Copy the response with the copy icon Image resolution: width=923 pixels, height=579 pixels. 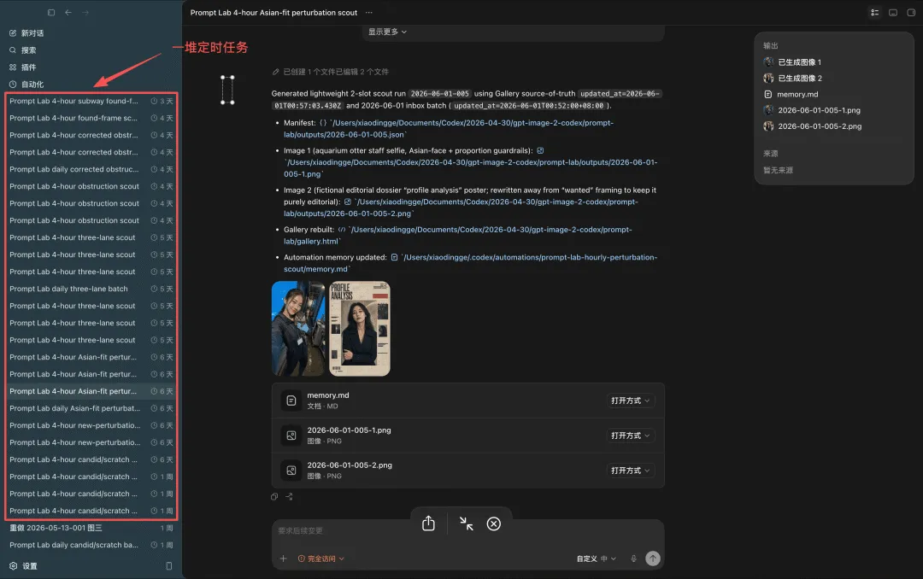coord(274,497)
